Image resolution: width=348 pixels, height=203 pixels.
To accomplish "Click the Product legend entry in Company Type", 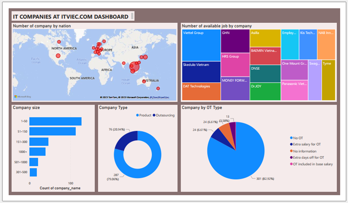I will click(x=144, y=115).
